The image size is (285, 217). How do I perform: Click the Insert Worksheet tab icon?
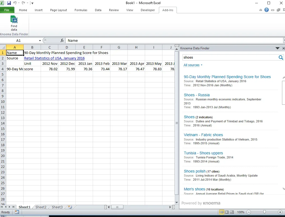(70, 207)
